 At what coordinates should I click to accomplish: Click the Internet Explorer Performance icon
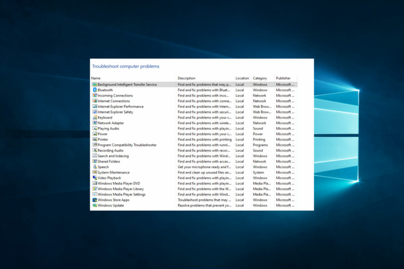[x=95, y=106]
